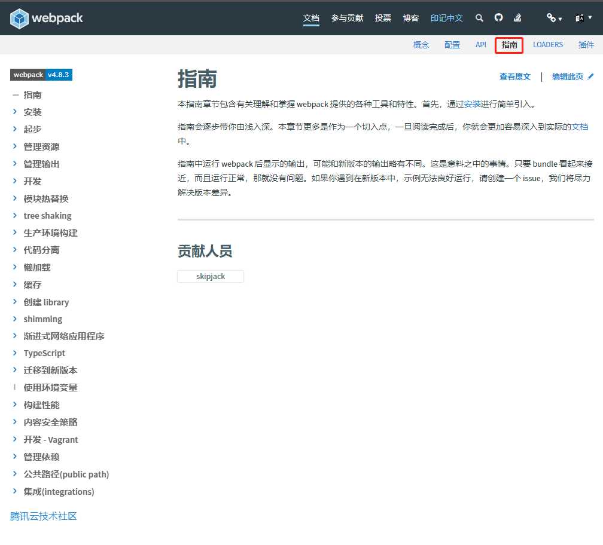The image size is (603, 545).
Task: Open the 创建 library sidebar item
Action: [46, 302]
